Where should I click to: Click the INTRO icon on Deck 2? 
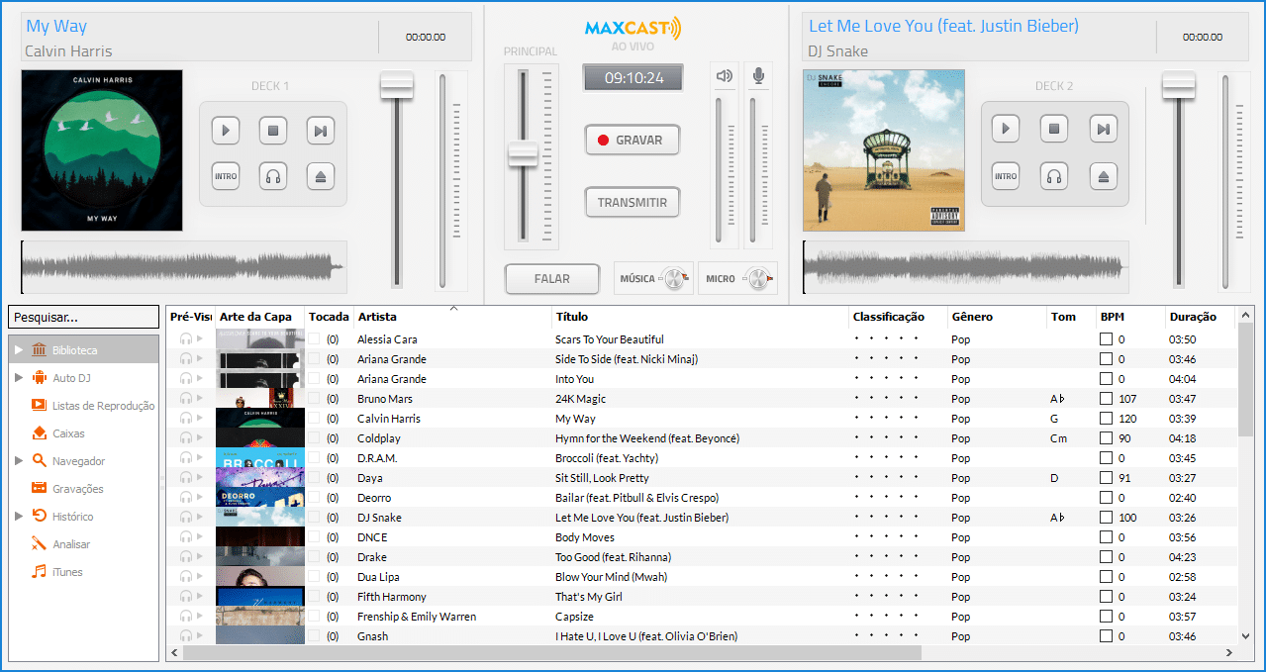coord(1005,175)
